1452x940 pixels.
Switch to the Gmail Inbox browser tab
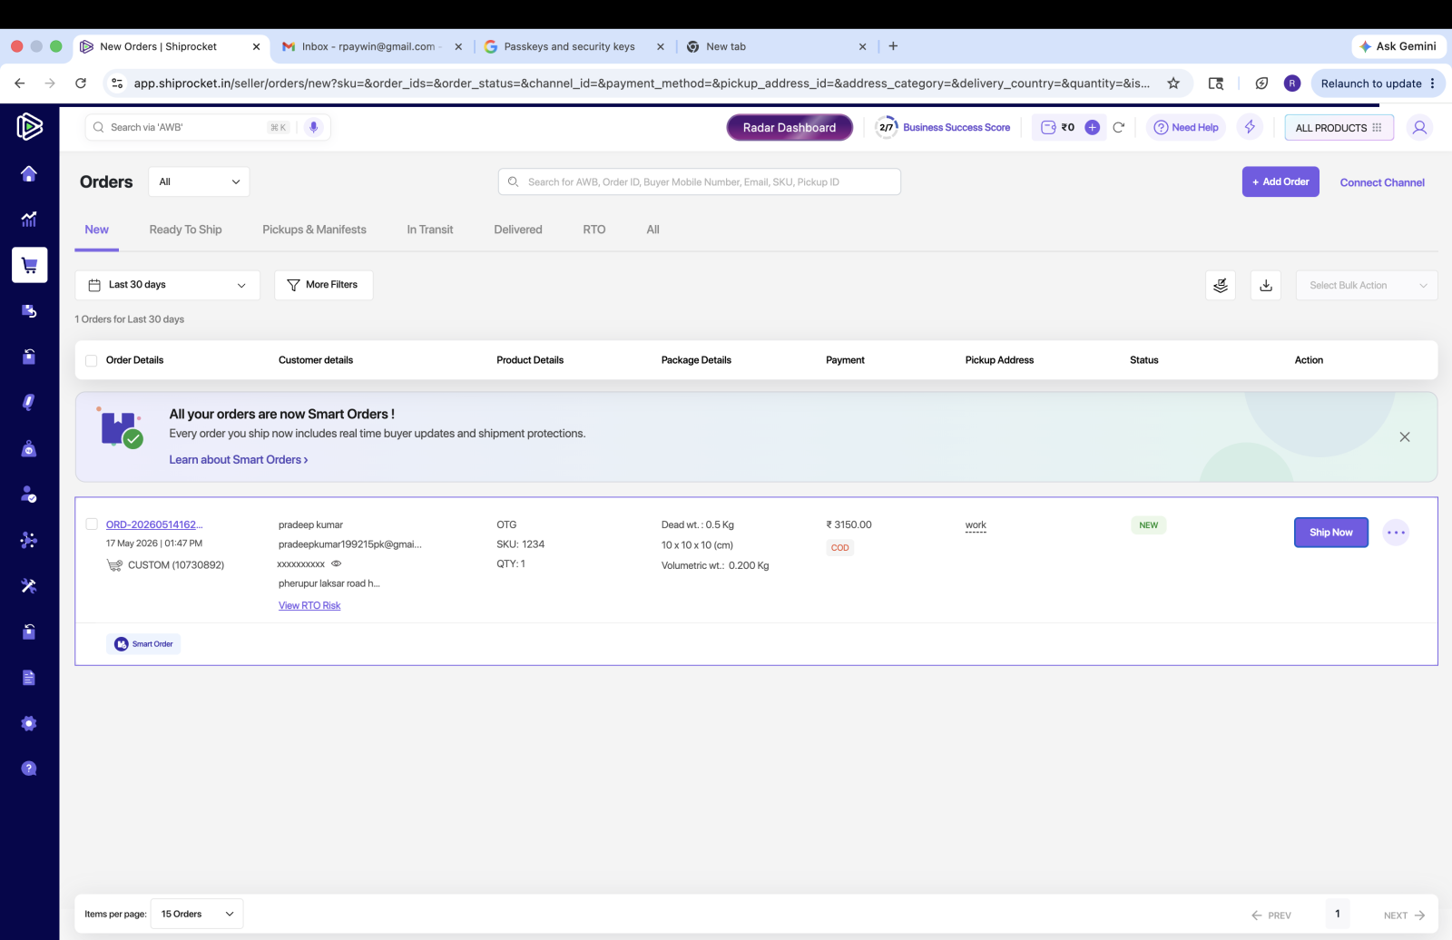(372, 46)
